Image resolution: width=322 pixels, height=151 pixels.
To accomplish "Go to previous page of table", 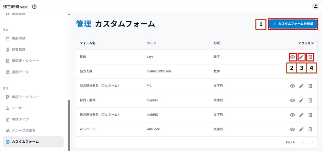I will (x=304, y=142).
